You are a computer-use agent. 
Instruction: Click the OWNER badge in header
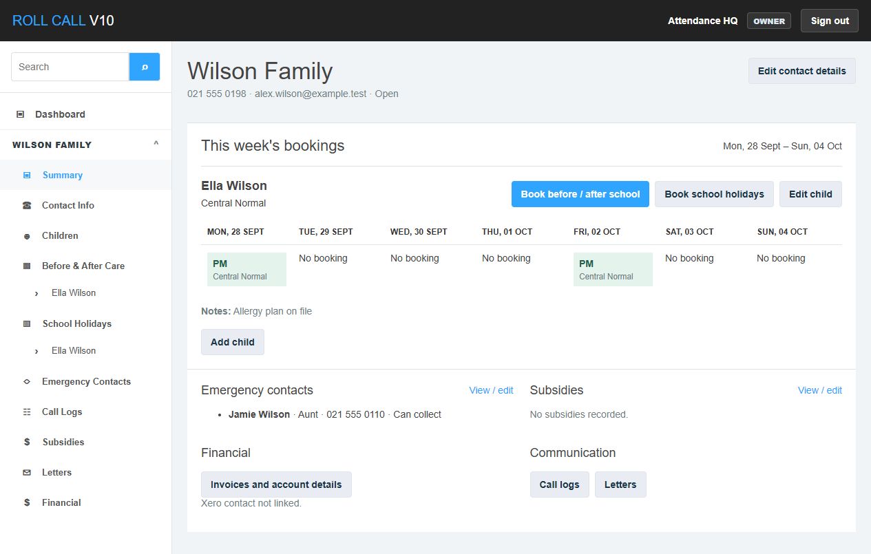point(769,21)
